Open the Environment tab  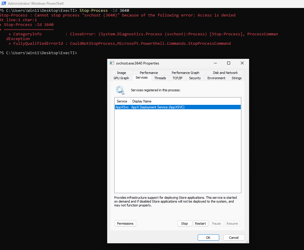click(x=216, y=78)
